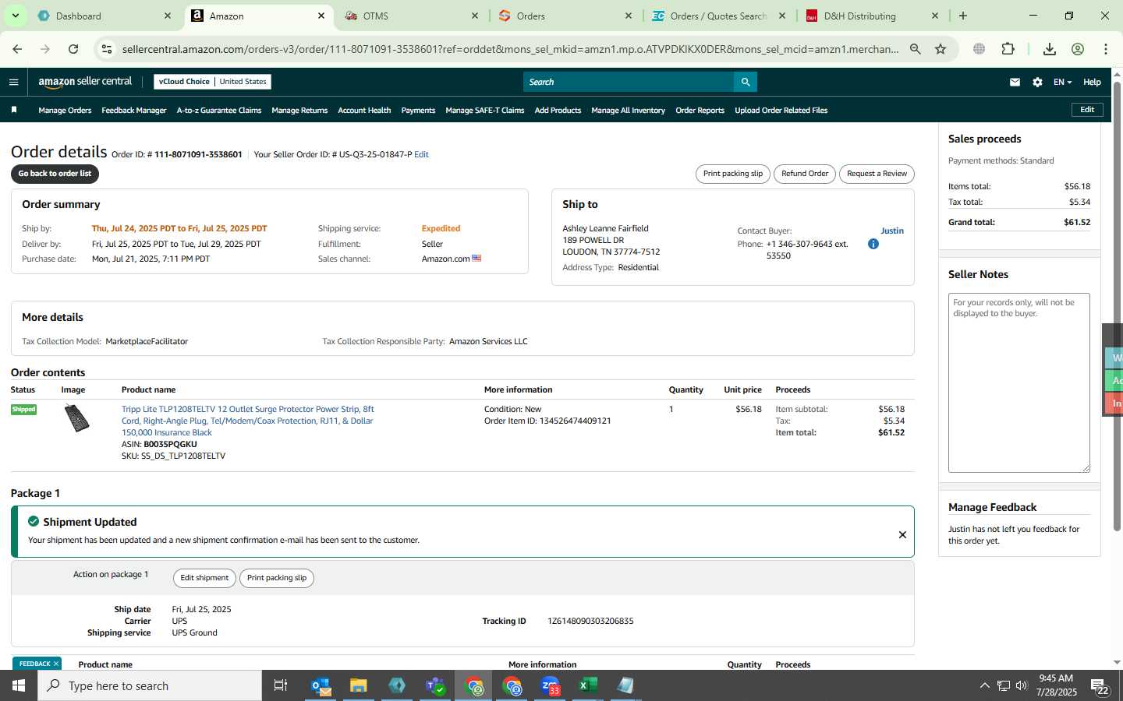
Task: Click the Edit shipment button
Action: coord(204,578)
